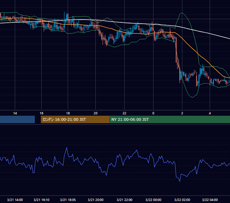Click the 0 hour label on price chart axis
230x203 pixels.
[x=153, y=113]
